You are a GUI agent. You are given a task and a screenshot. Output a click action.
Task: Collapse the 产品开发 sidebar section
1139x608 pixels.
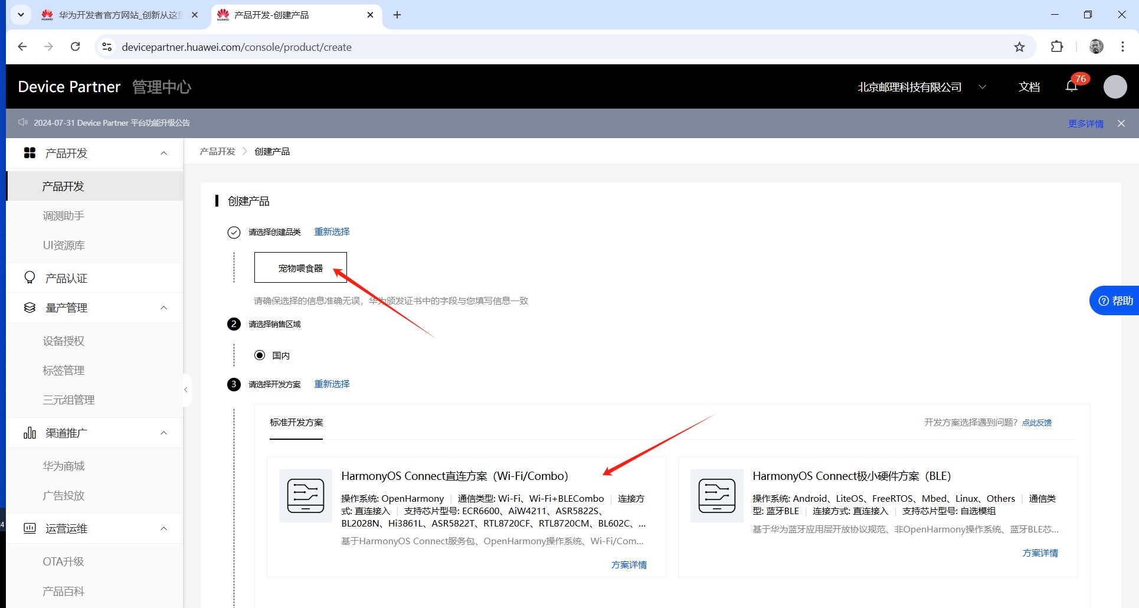[x=164, y=153]
